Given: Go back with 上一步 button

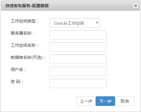Looking at the screenshot, I should [86, 101].
